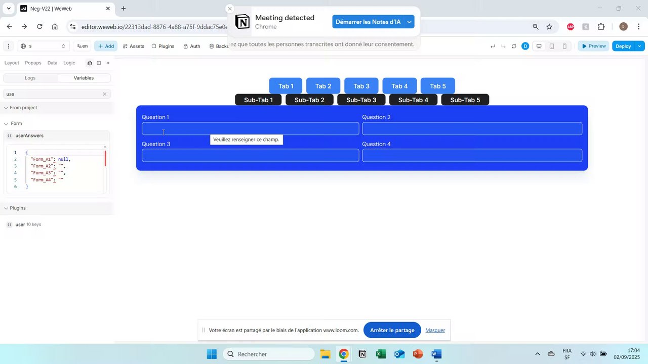Click the redo arrow in editor toolbar
648x364 pixels.
click(x=503, y=47)
